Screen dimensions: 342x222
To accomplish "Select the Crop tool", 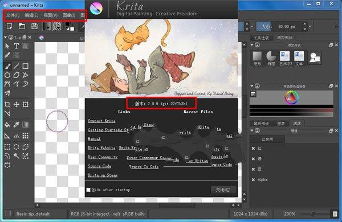I will tap(7, 104).
